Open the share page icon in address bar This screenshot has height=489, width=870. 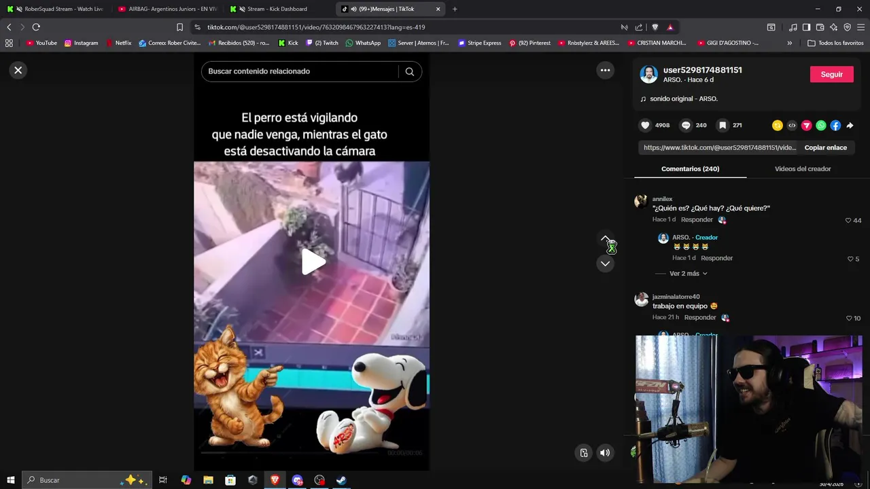639,27
